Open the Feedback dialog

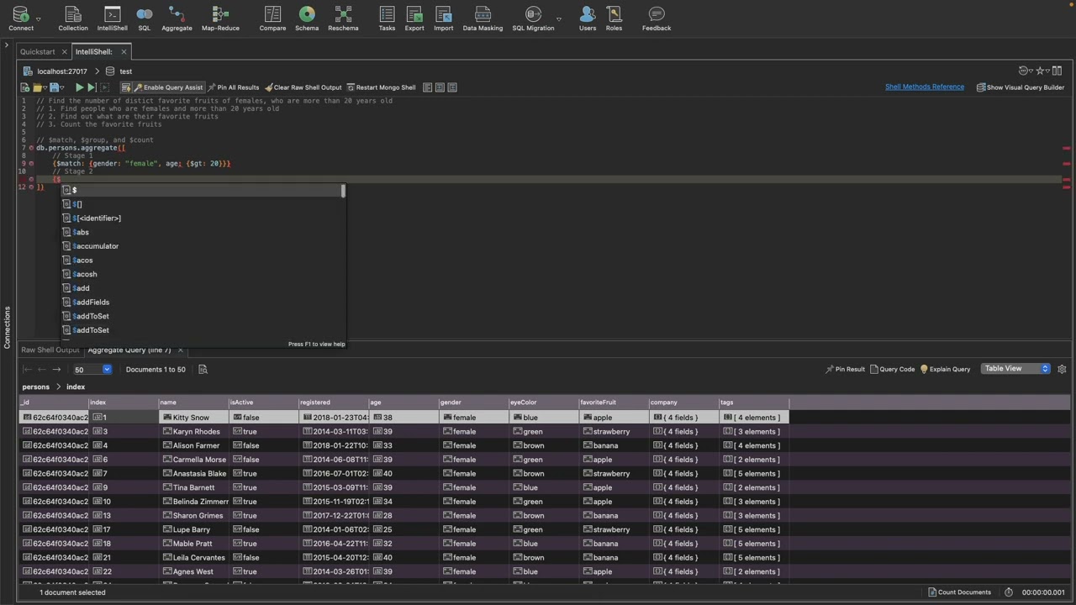(657, 18)
